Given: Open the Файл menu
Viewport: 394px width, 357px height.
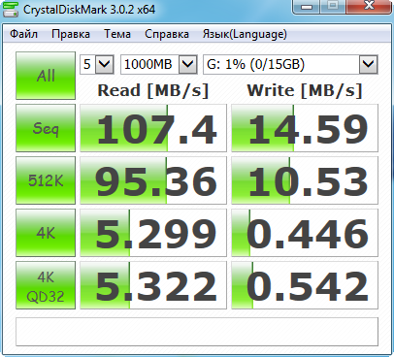Looking at the screenshot, I should tap(23, 34).
